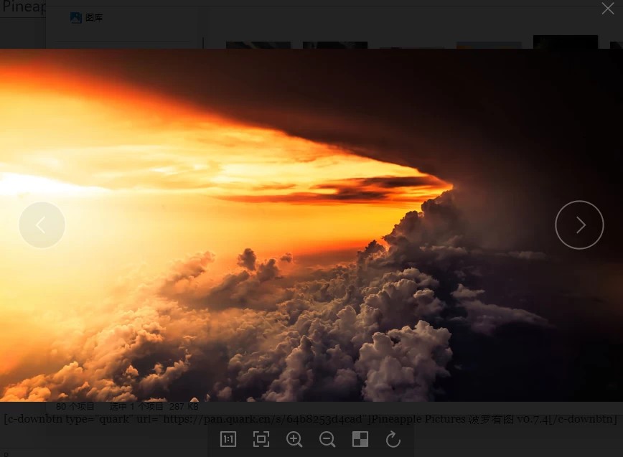Toggle the checkerboard transparency background
This screenshot has width=623, height=457.
click(x=360, y=440)
